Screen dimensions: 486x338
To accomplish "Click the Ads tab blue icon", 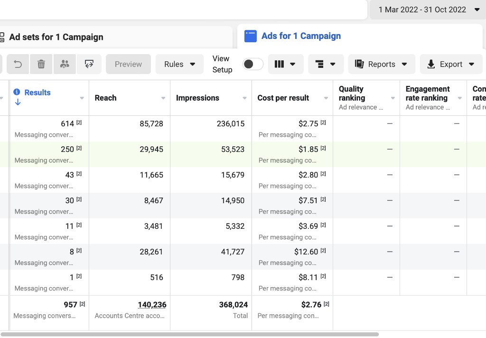I will pyautogui.click(x=251, y=36).
